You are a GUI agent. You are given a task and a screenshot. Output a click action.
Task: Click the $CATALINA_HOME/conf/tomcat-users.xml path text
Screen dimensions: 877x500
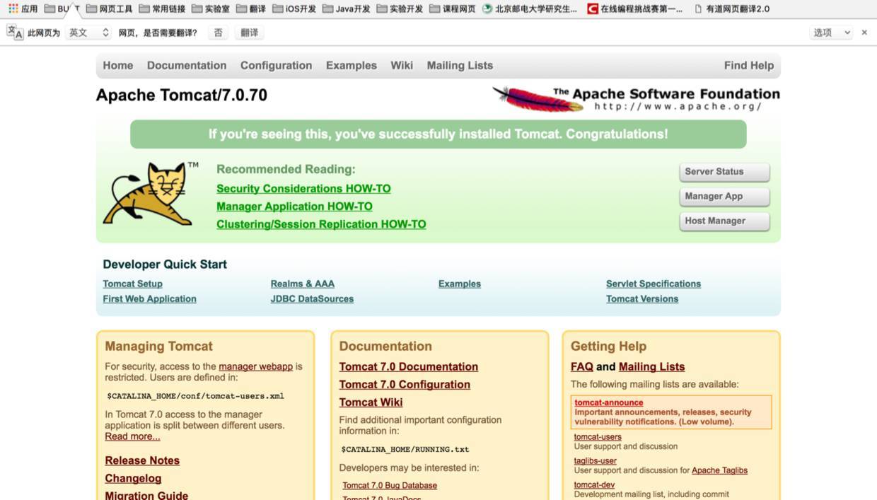coord(195,396)
